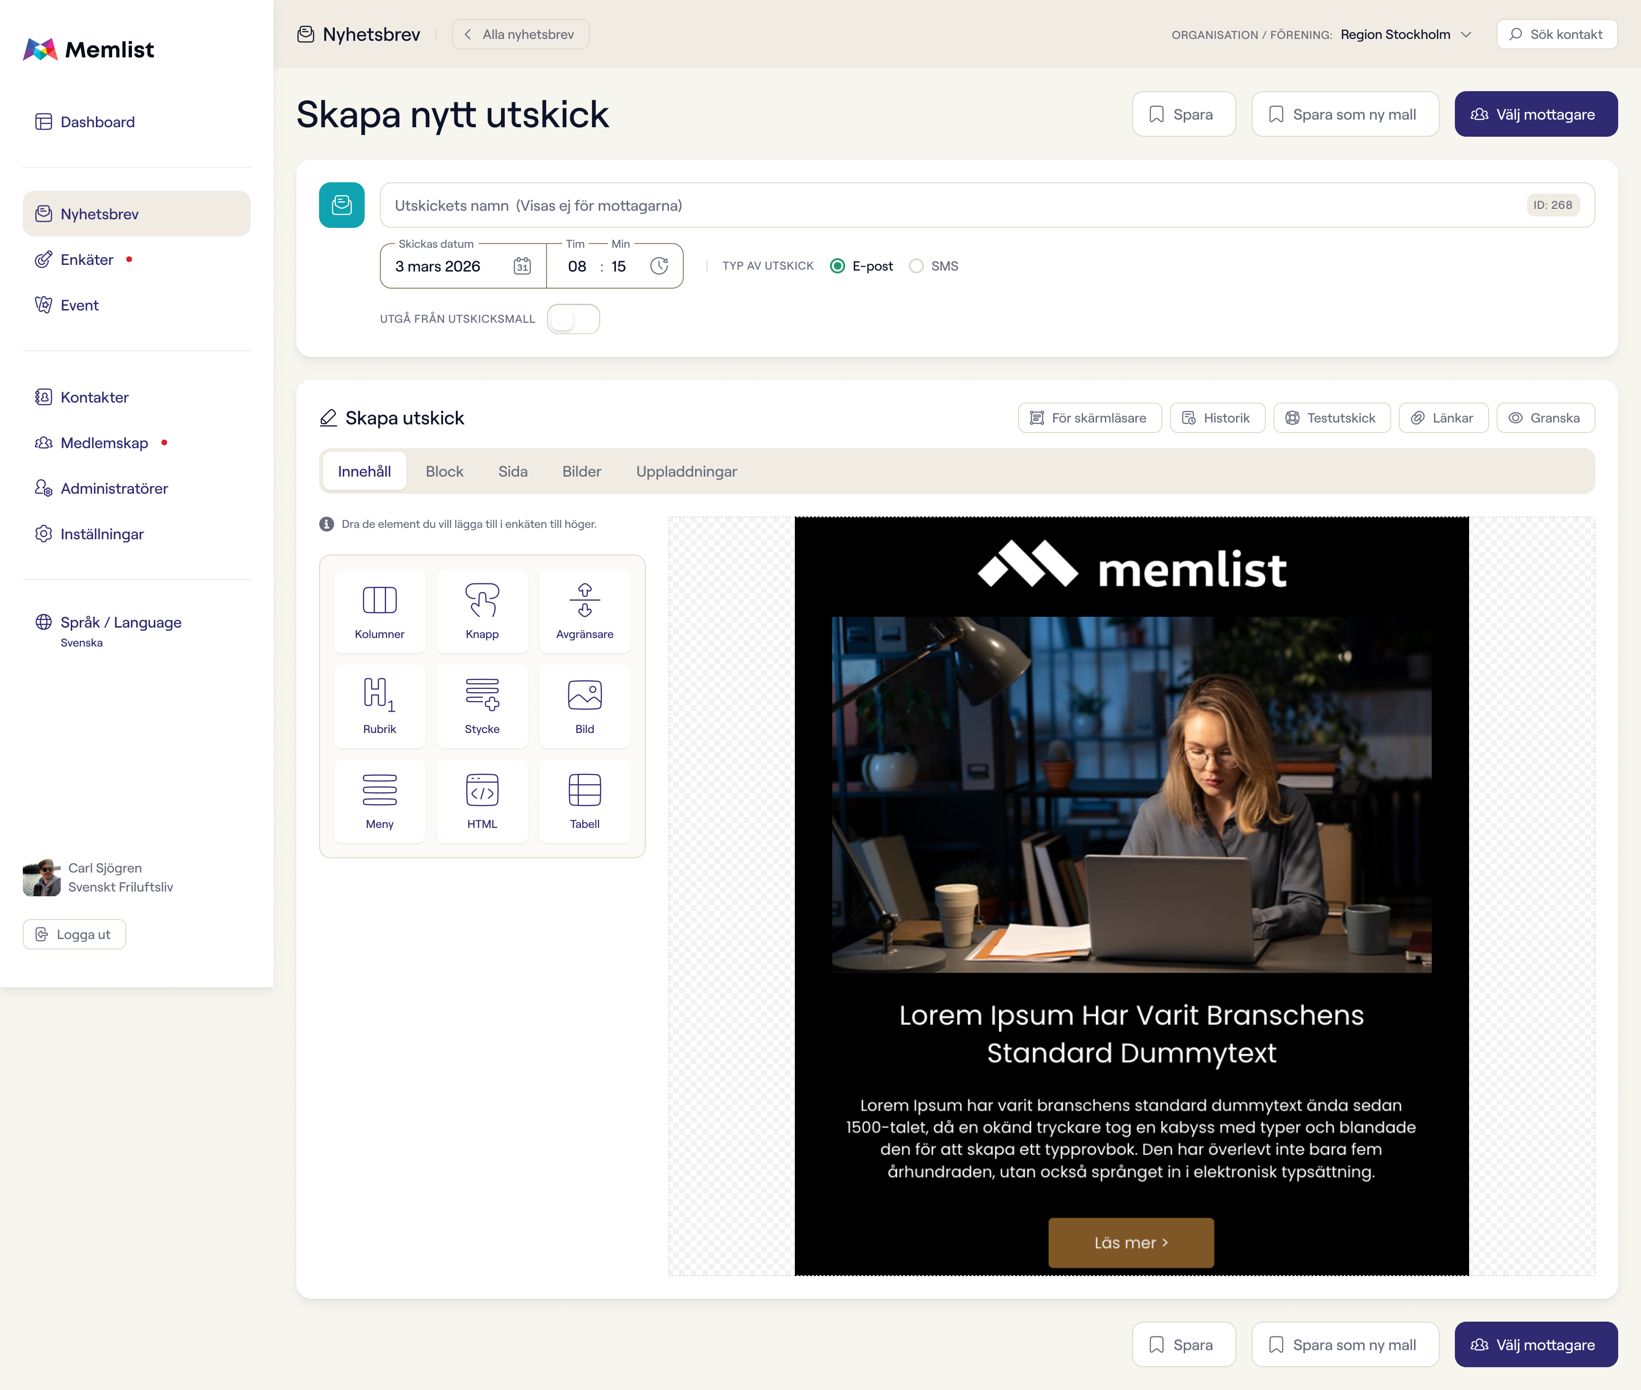Open the calendar date picker icon
Viewport: 1641px width, 1390px height.
point(522,266)
